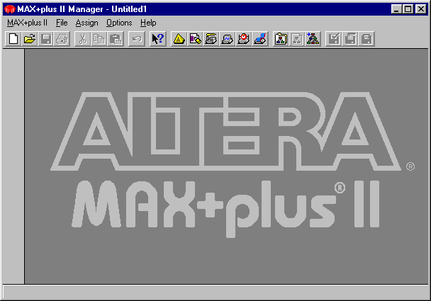Click the Project Save & Compile icon
The image size is (431, 301).
(350, 39)
